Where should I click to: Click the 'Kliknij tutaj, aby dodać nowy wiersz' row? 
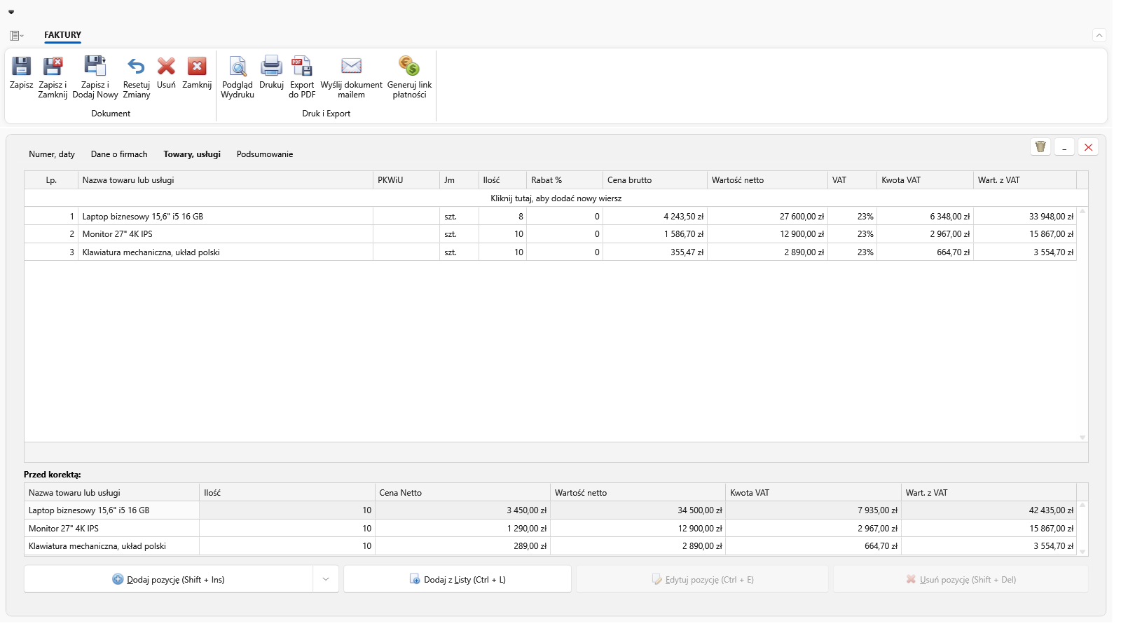coord(556,198)
